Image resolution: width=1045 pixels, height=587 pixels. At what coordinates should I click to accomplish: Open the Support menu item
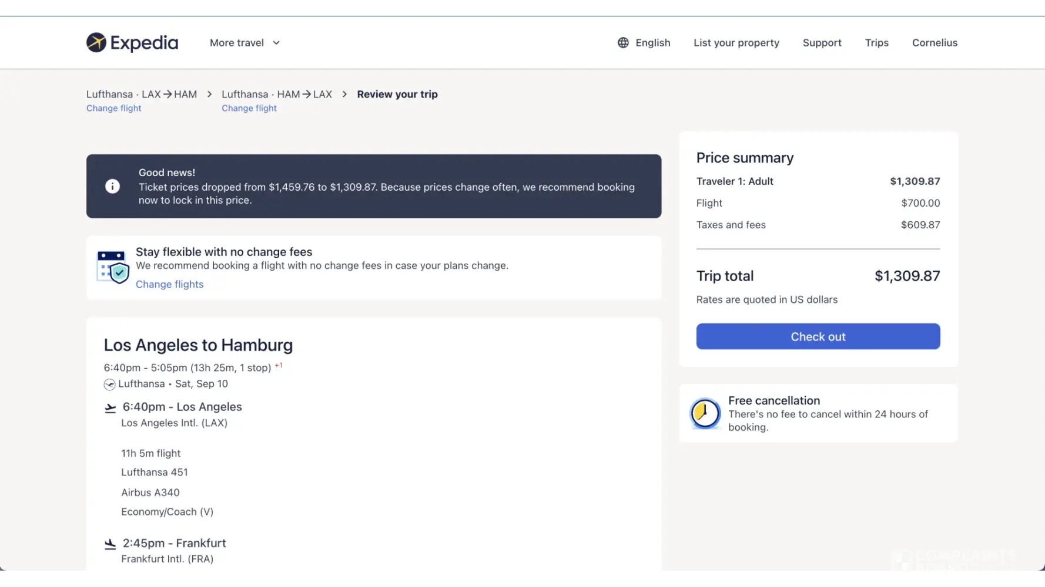822,43
